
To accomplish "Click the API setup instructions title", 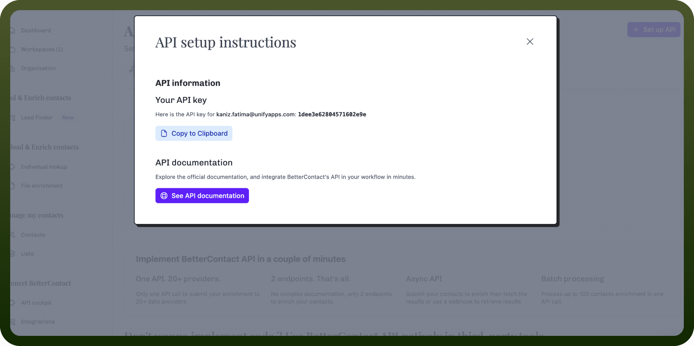I will point(226,42).
